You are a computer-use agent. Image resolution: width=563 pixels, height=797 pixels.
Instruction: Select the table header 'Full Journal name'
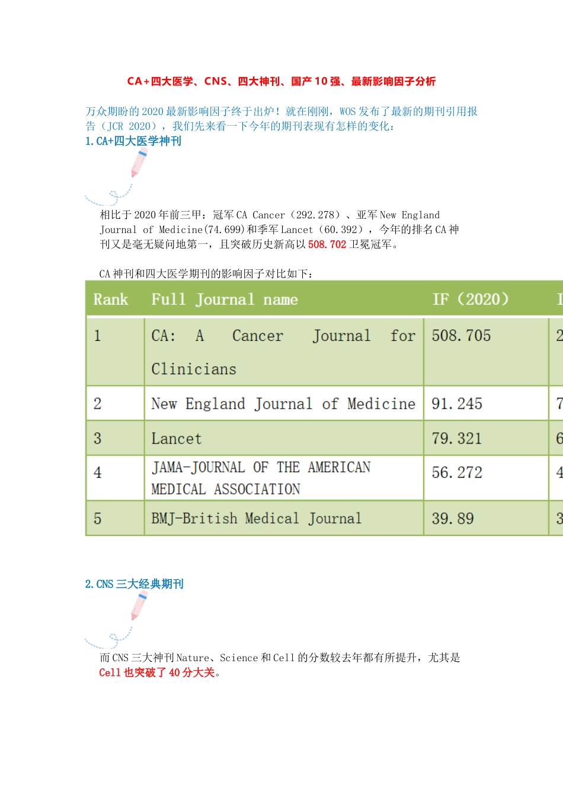226,299
